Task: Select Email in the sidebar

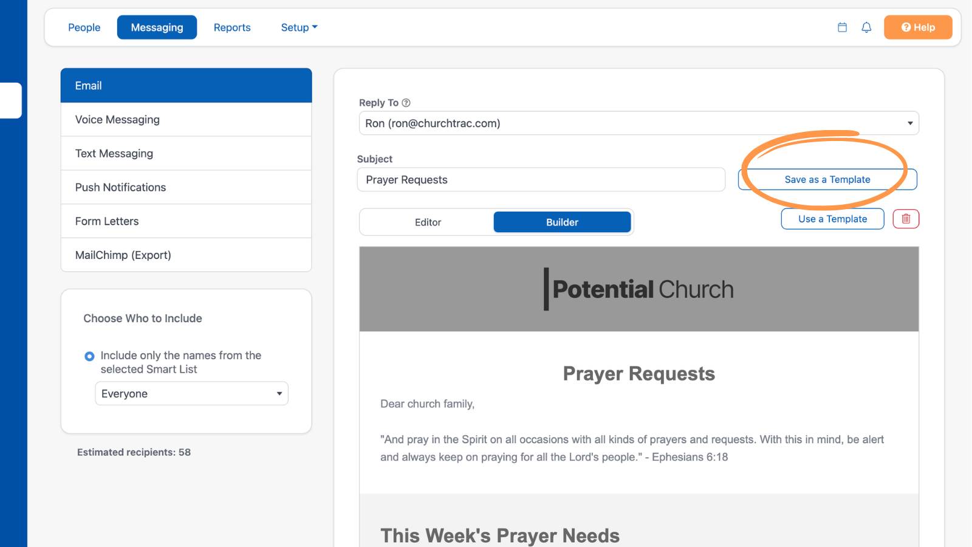Action: (x=186, y=86)
